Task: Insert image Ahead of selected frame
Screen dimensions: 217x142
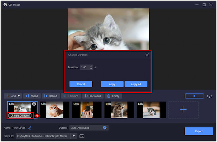Action: click(x=32, y=96)
